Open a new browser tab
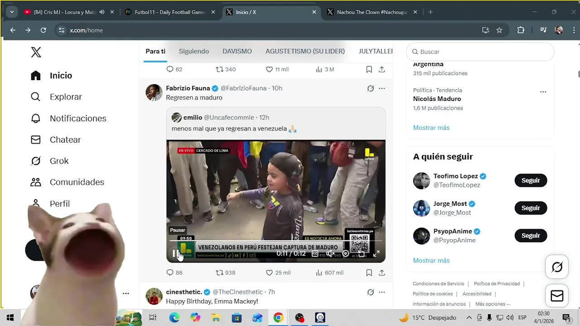 [430, 12]
